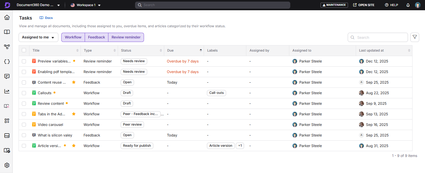Click the Document360 logo
This screenshot has width=425, height=173.
(x=7, y=5)
